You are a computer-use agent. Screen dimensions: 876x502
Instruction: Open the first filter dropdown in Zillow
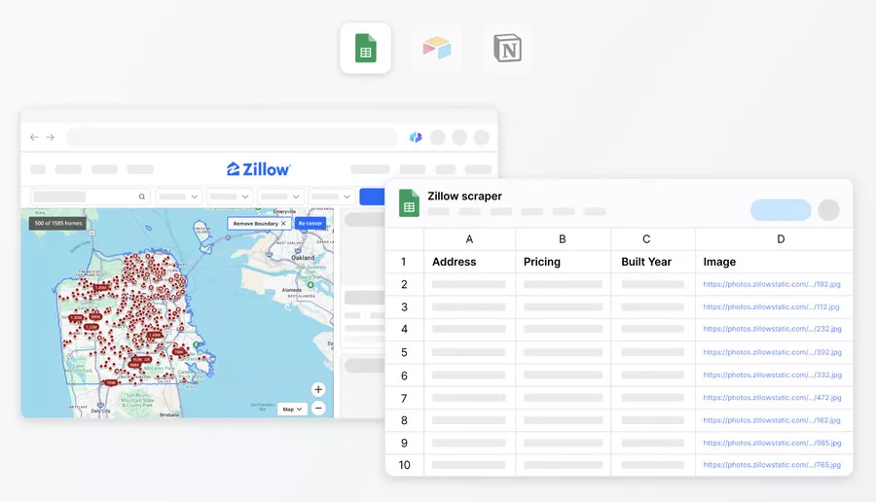(179, 197)
